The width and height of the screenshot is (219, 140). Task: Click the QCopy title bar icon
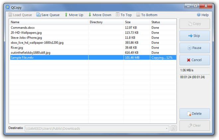point(8,7)
